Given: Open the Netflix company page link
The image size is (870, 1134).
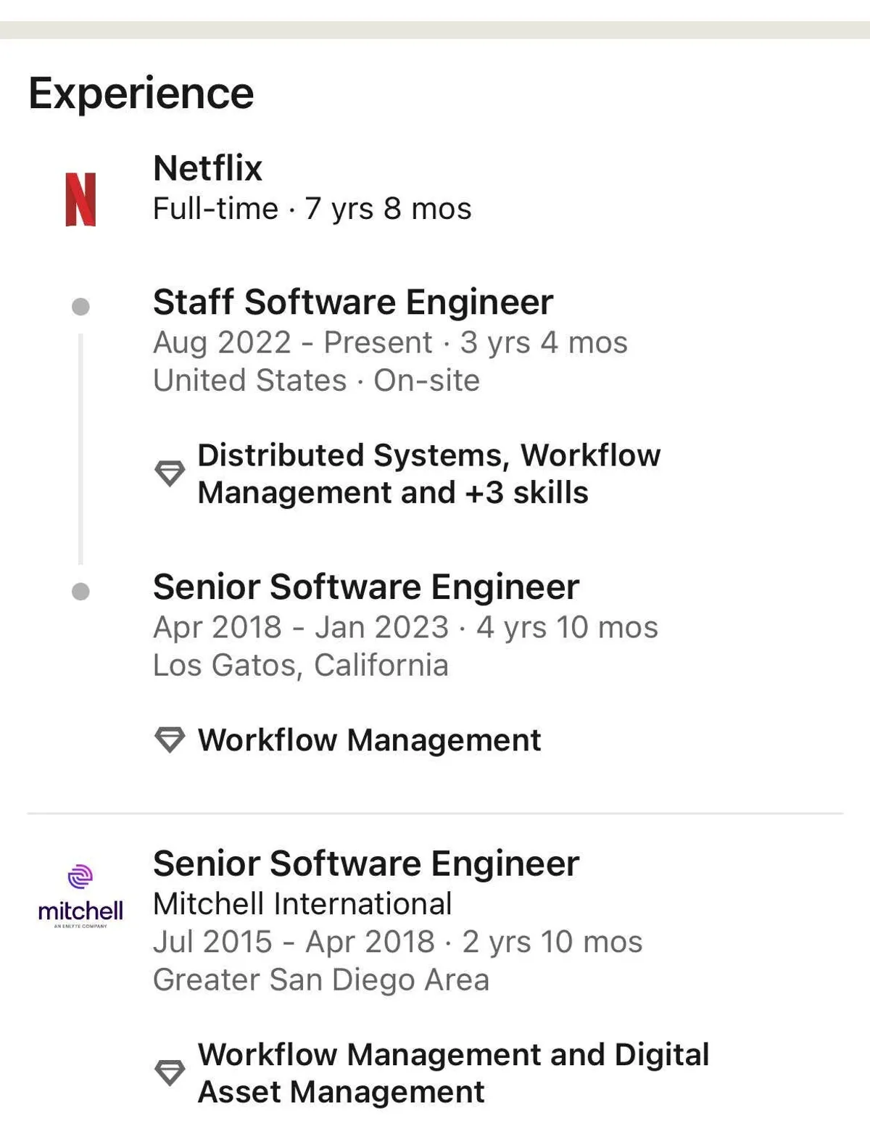Looking at the screenshot, I should pos(207,168).
